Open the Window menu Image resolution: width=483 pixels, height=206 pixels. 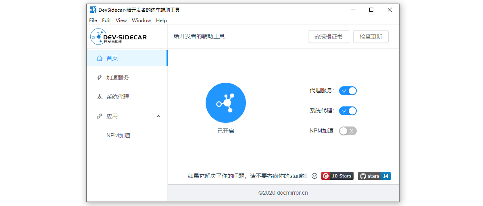[x=141, y=20]
